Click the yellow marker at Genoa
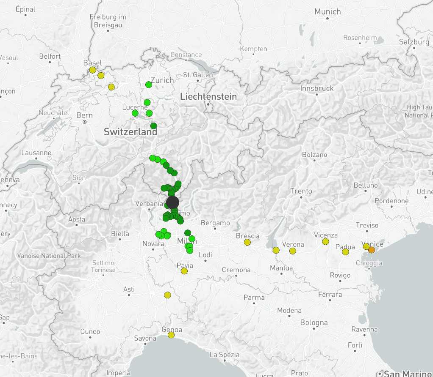The image size is (433, 377). point(171,334)
